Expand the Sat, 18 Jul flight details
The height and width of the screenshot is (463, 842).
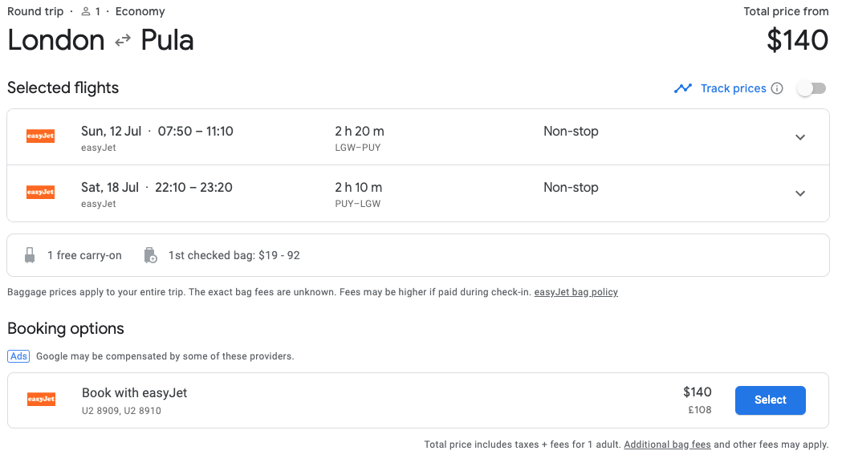(x=799, y=193)
